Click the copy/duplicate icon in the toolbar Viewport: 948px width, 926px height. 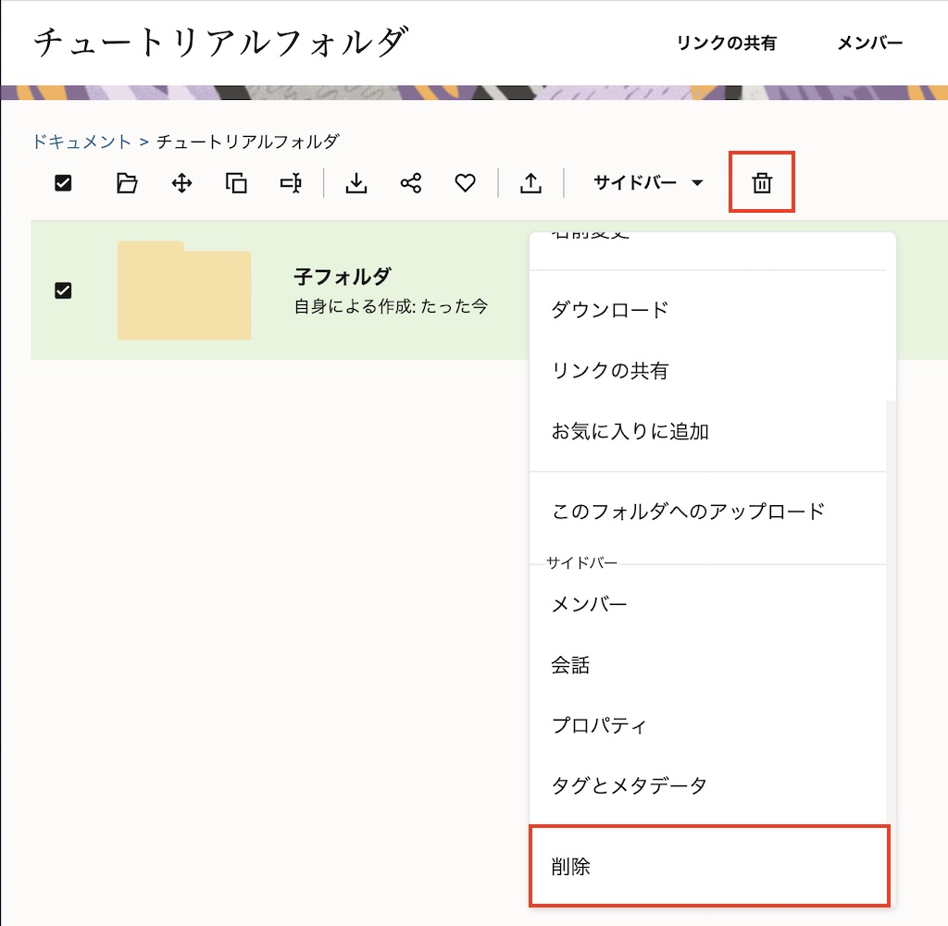click(x=235, y=182)
